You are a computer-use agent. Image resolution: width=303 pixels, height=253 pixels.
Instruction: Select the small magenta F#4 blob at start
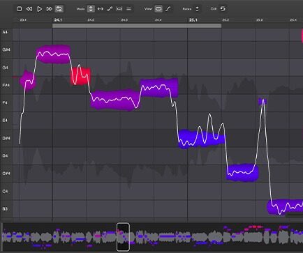point(28,80)
